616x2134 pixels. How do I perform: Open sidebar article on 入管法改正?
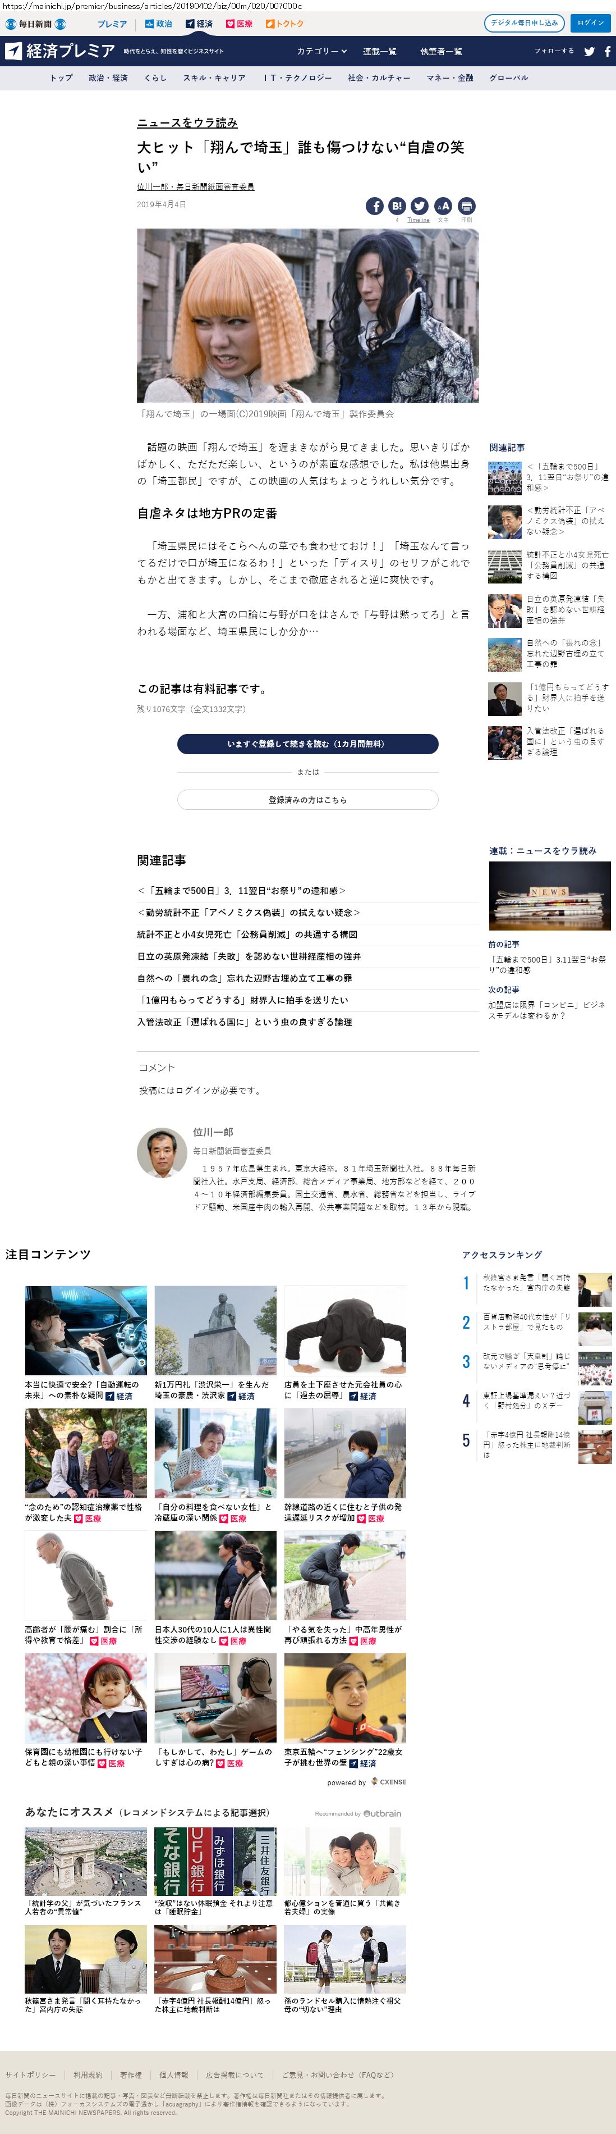pos(549,741)
